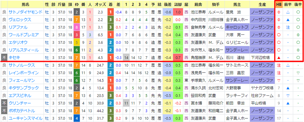
Task: Select the breeder cell 下河辺牧場
Action: (x=262, y=58)
